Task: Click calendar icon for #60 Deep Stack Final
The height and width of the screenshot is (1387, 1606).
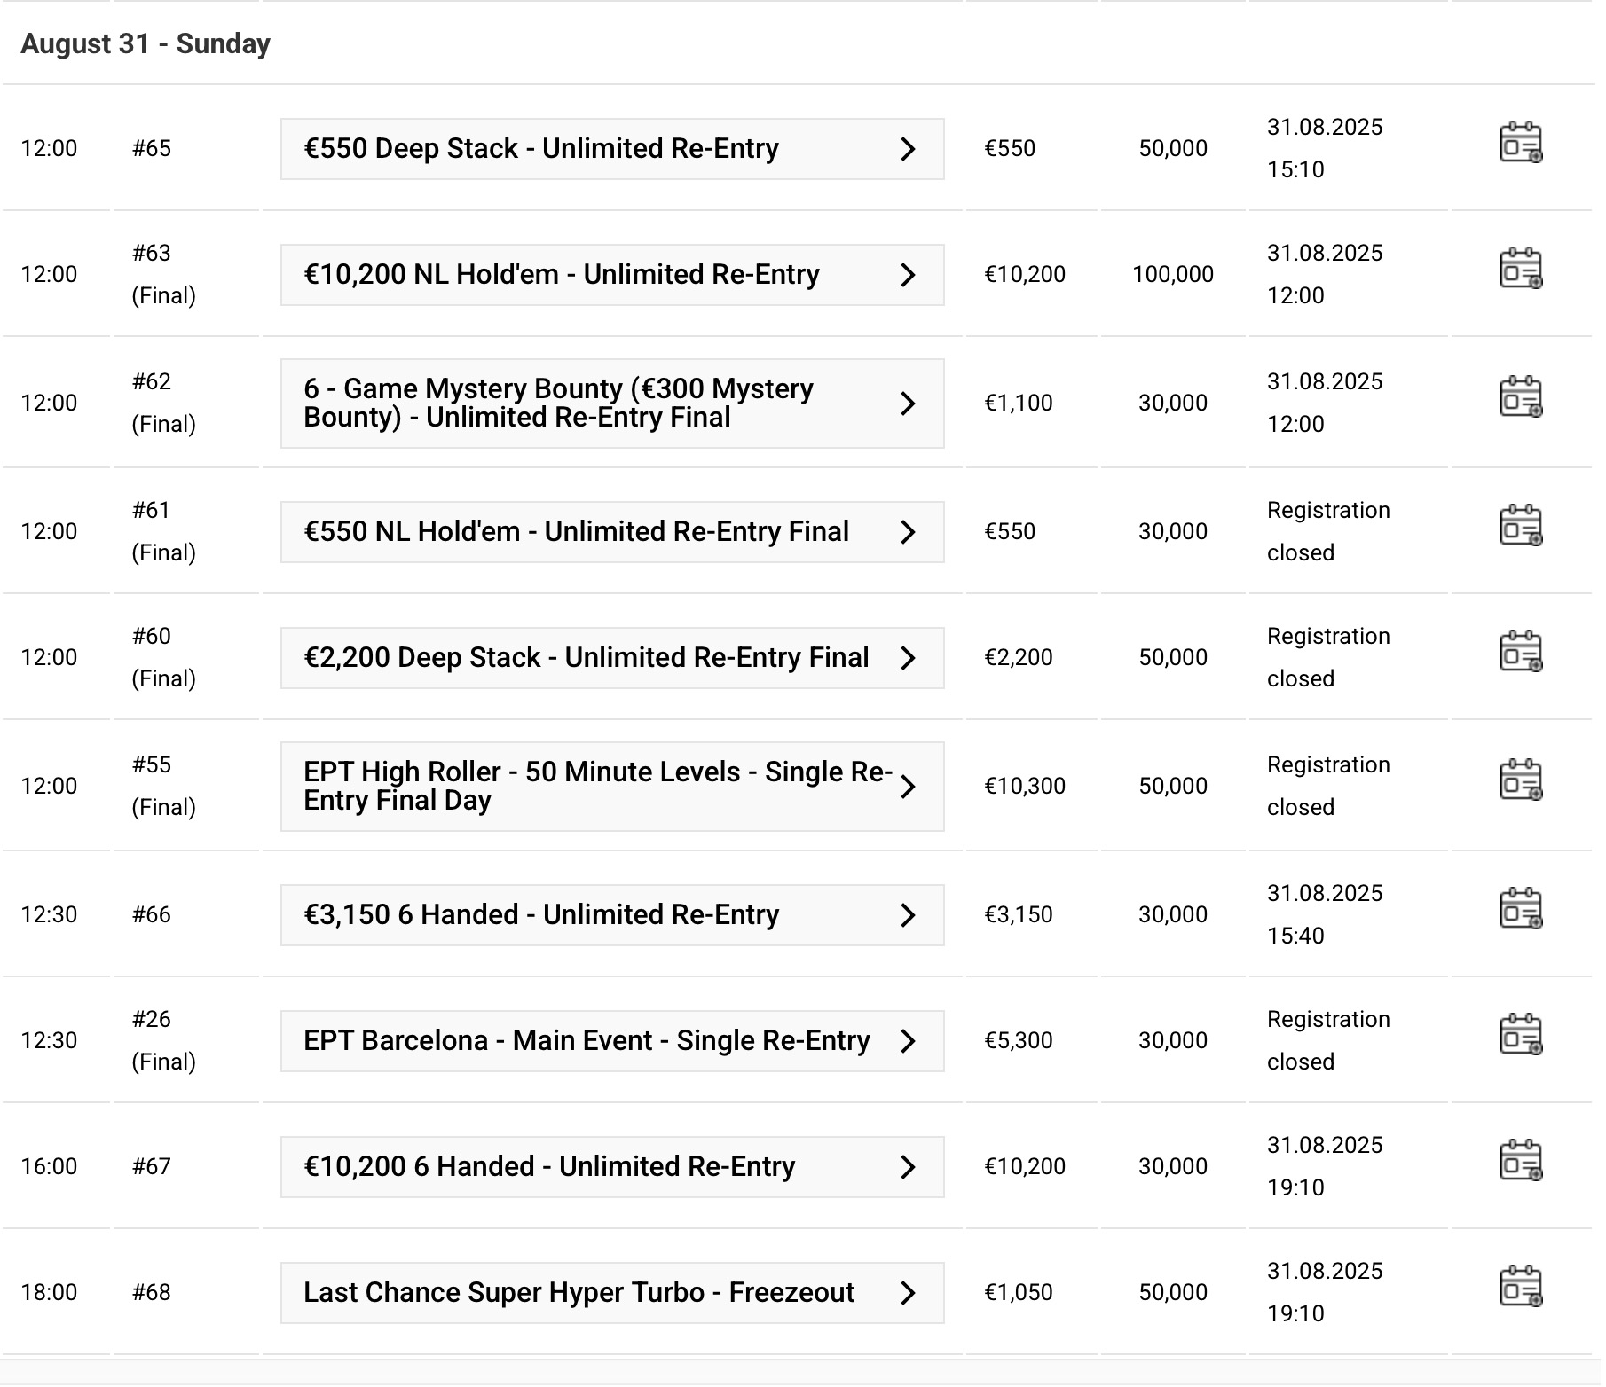Action: click(x=1521, y=653)
